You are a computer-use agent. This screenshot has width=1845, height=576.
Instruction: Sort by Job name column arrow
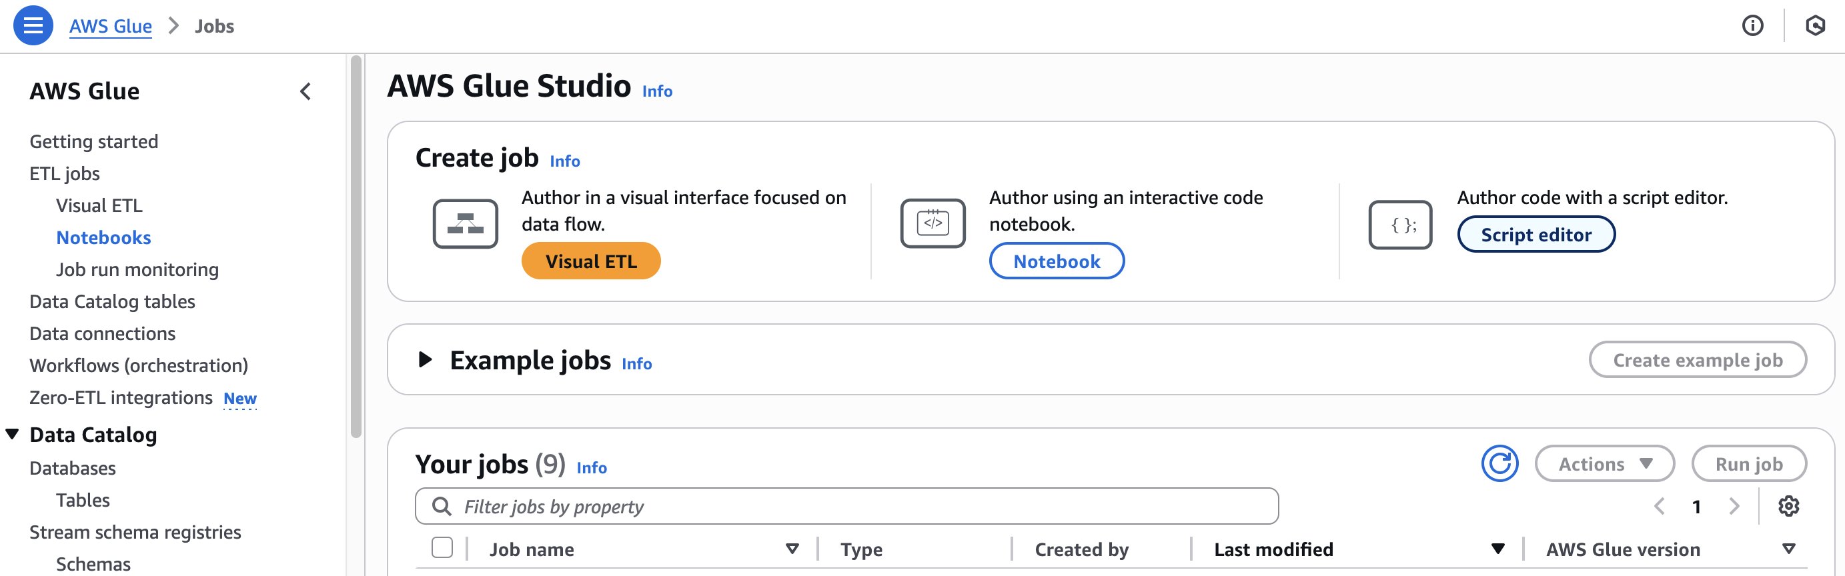coord(792,549)
